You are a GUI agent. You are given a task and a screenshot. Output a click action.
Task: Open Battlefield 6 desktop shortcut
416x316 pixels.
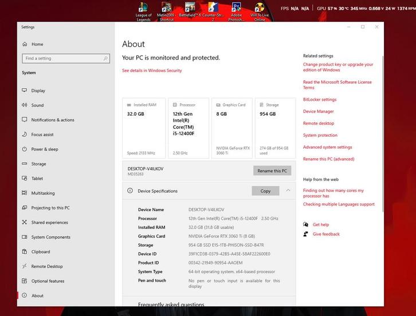[190, 10]
